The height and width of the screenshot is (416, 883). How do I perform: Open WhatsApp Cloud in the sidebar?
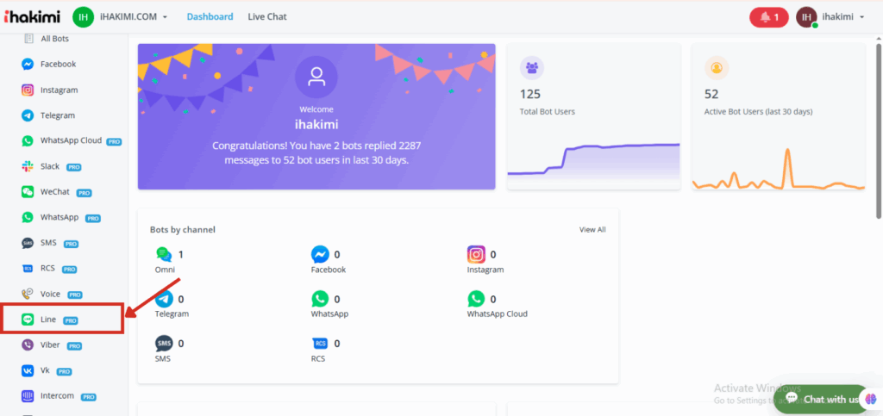[71, 141]
